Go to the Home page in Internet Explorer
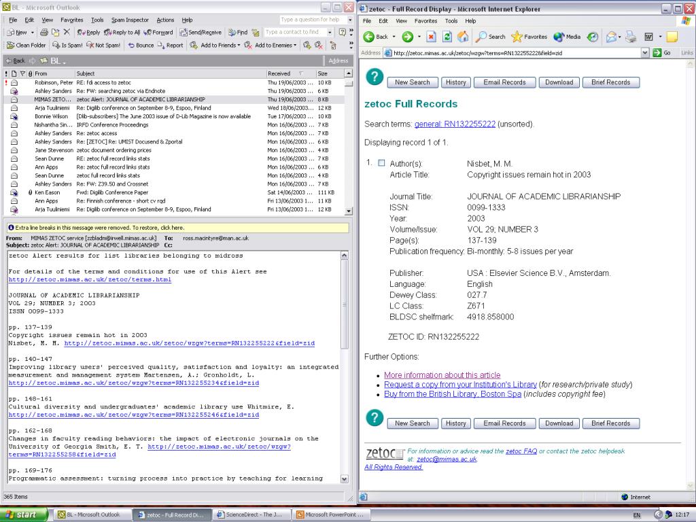Viewport: 696px width, 522px height. click(463, 37)
